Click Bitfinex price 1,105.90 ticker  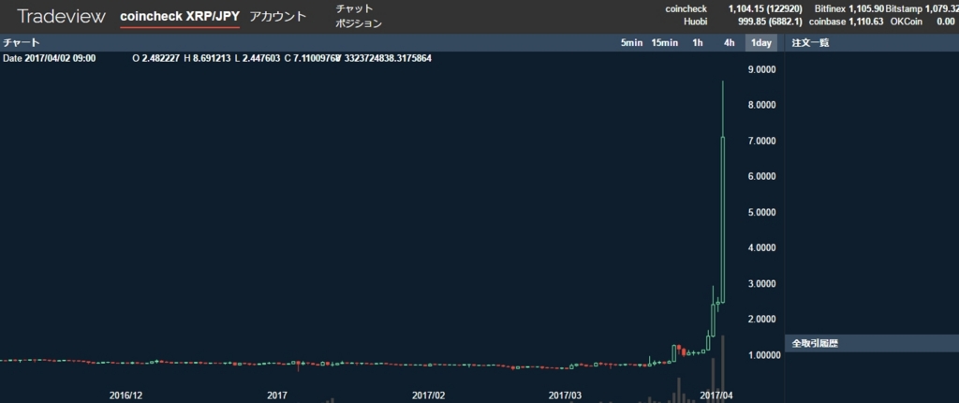coord(866,9)
